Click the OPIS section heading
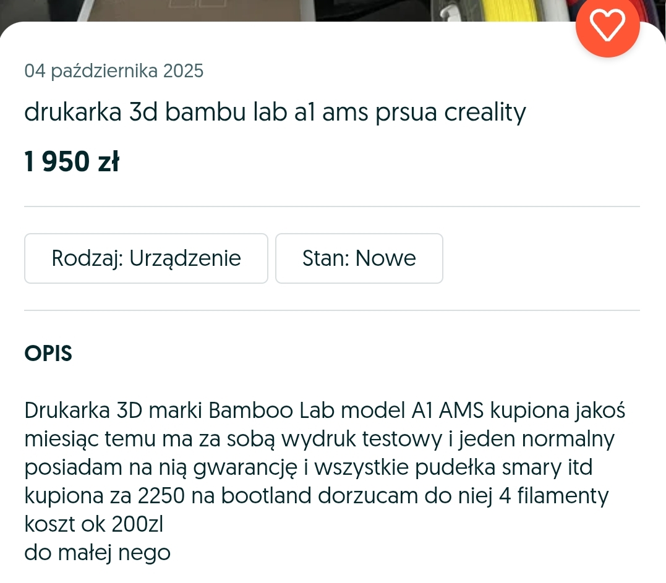The height and width of the screenshot is (583, 666). [x=48, y=354]
